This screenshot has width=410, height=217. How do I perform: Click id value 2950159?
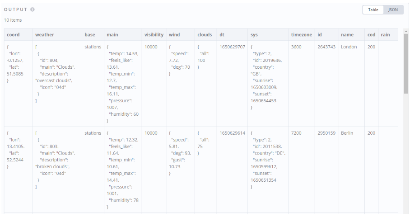(326, 133)
